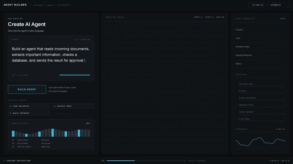This screenshot has width=293, height=164.
Task: Click the 'policy.check' activity log line
Action: pos(31,147)
